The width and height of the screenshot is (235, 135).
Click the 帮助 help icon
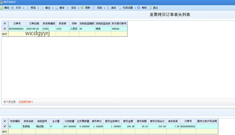(139, 7)
